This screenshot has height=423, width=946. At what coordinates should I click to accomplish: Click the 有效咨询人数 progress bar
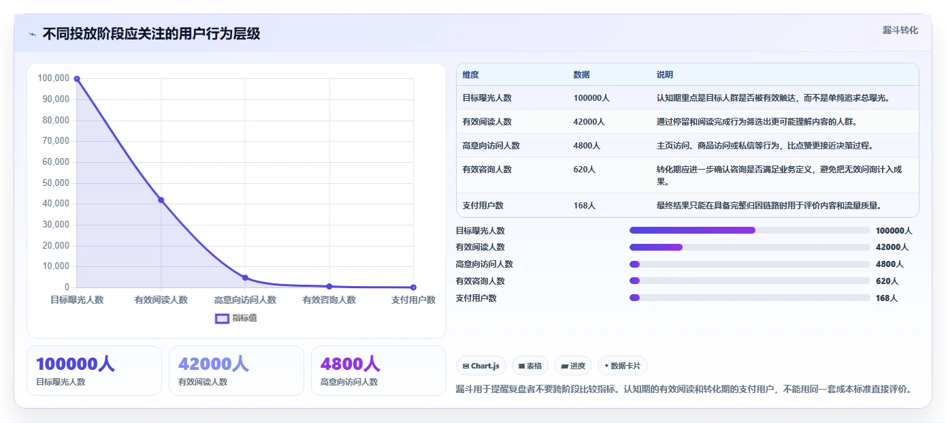(750, 281)
